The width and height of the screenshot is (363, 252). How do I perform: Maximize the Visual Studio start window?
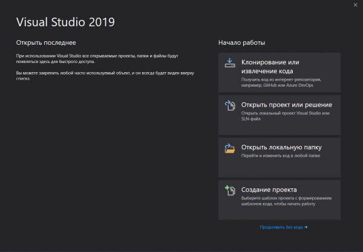pos(339,5)
